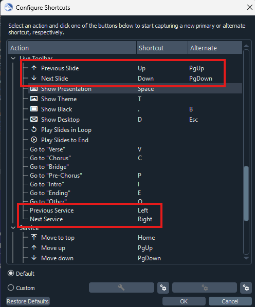
Task: Select the Next Slide down-arrow icon
Action: click(x=34, y=78)
